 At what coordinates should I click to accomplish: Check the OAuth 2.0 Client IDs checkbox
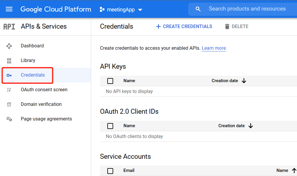110,126
